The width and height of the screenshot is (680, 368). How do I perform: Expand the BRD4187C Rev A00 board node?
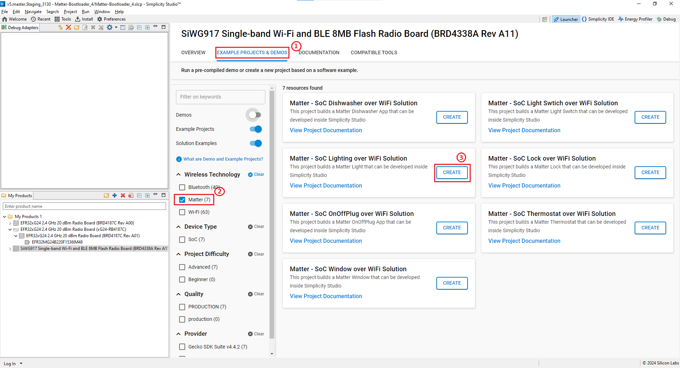(10, 223)
